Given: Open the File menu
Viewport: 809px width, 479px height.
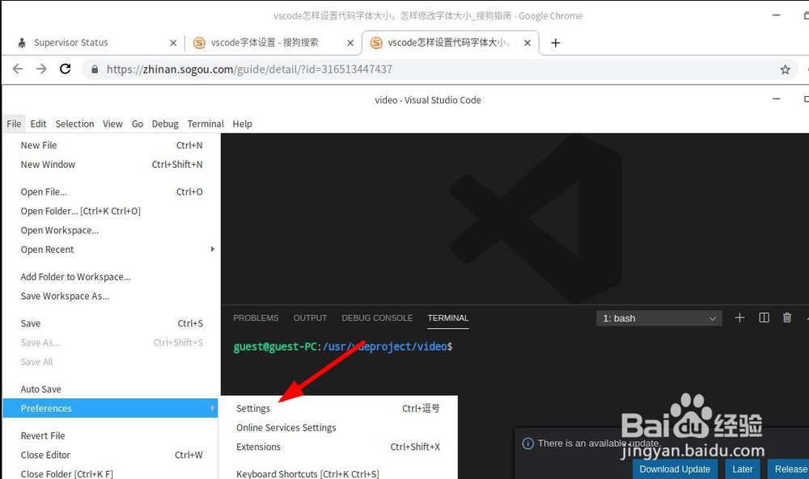Looking at the screenshot, I should click(x=14, y=124).
